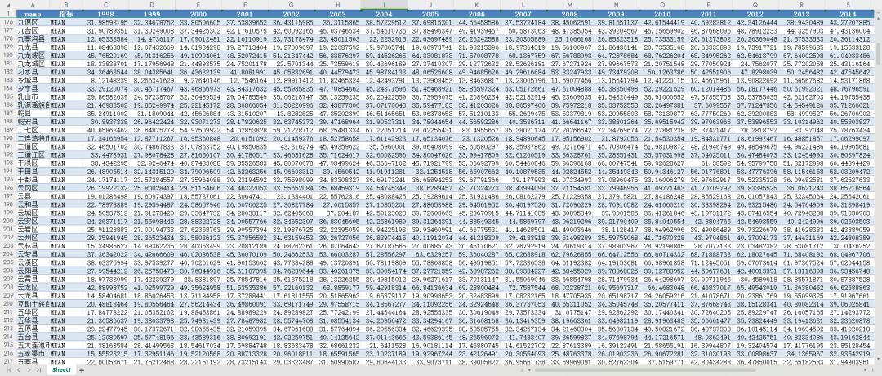Open the Sheet1 tab
This screenshot has height=376, width=882.
coord(60,370)
